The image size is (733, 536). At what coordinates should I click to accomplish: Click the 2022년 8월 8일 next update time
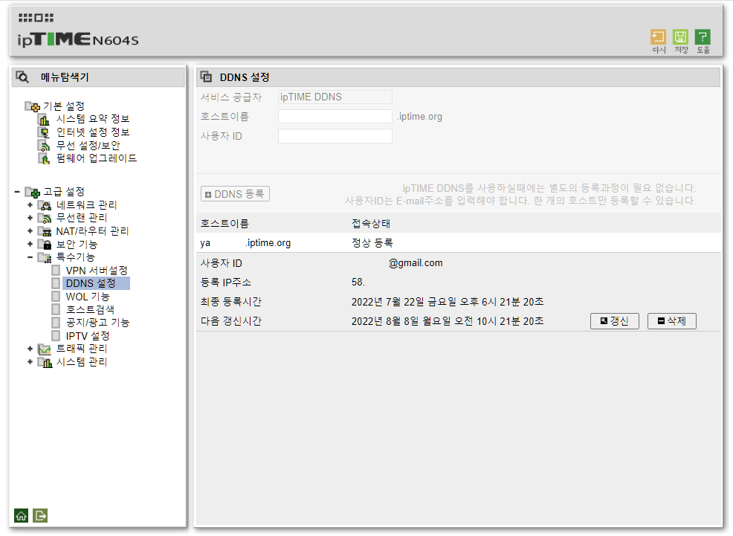click(x=448, y=321)
